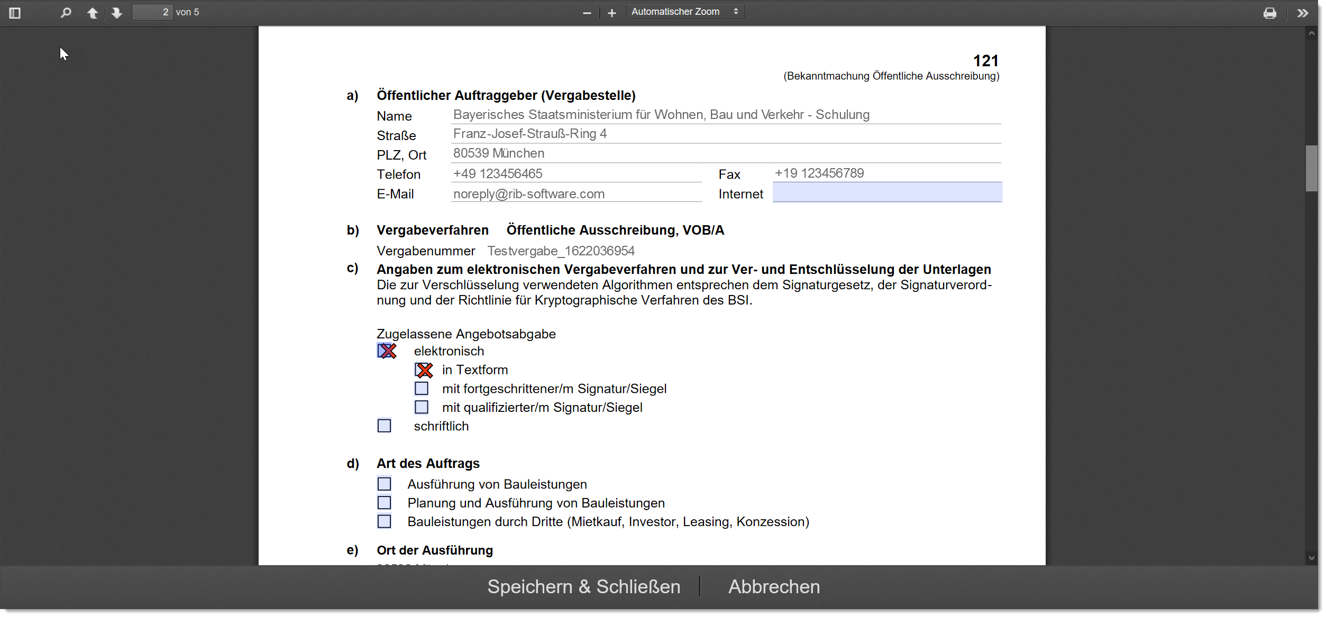Click 'Öffentliche Ausschreibung, VOB/A' text
This screenshot has width=1326, height=617.
point(615,230)
